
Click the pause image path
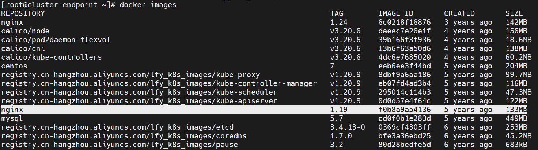point(120,145)
